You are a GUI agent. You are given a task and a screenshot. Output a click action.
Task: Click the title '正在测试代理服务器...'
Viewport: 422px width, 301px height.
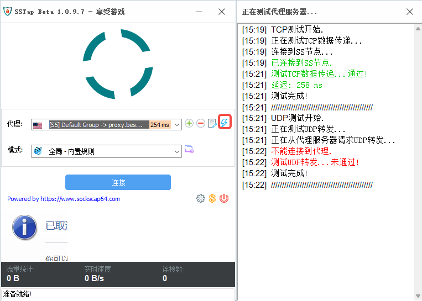click(x=279, y=12)
